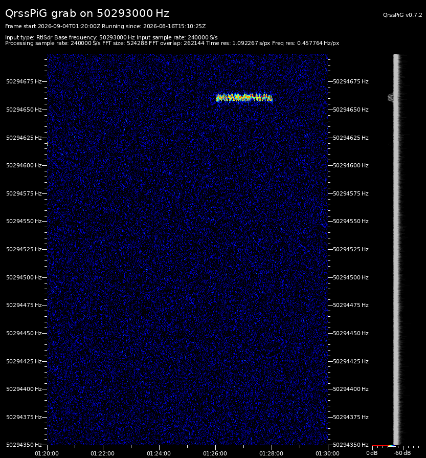The width and height of the screenshot is (426, 458).
Task: Click the color scale bar near 0 dB
Action: point(384,446)
